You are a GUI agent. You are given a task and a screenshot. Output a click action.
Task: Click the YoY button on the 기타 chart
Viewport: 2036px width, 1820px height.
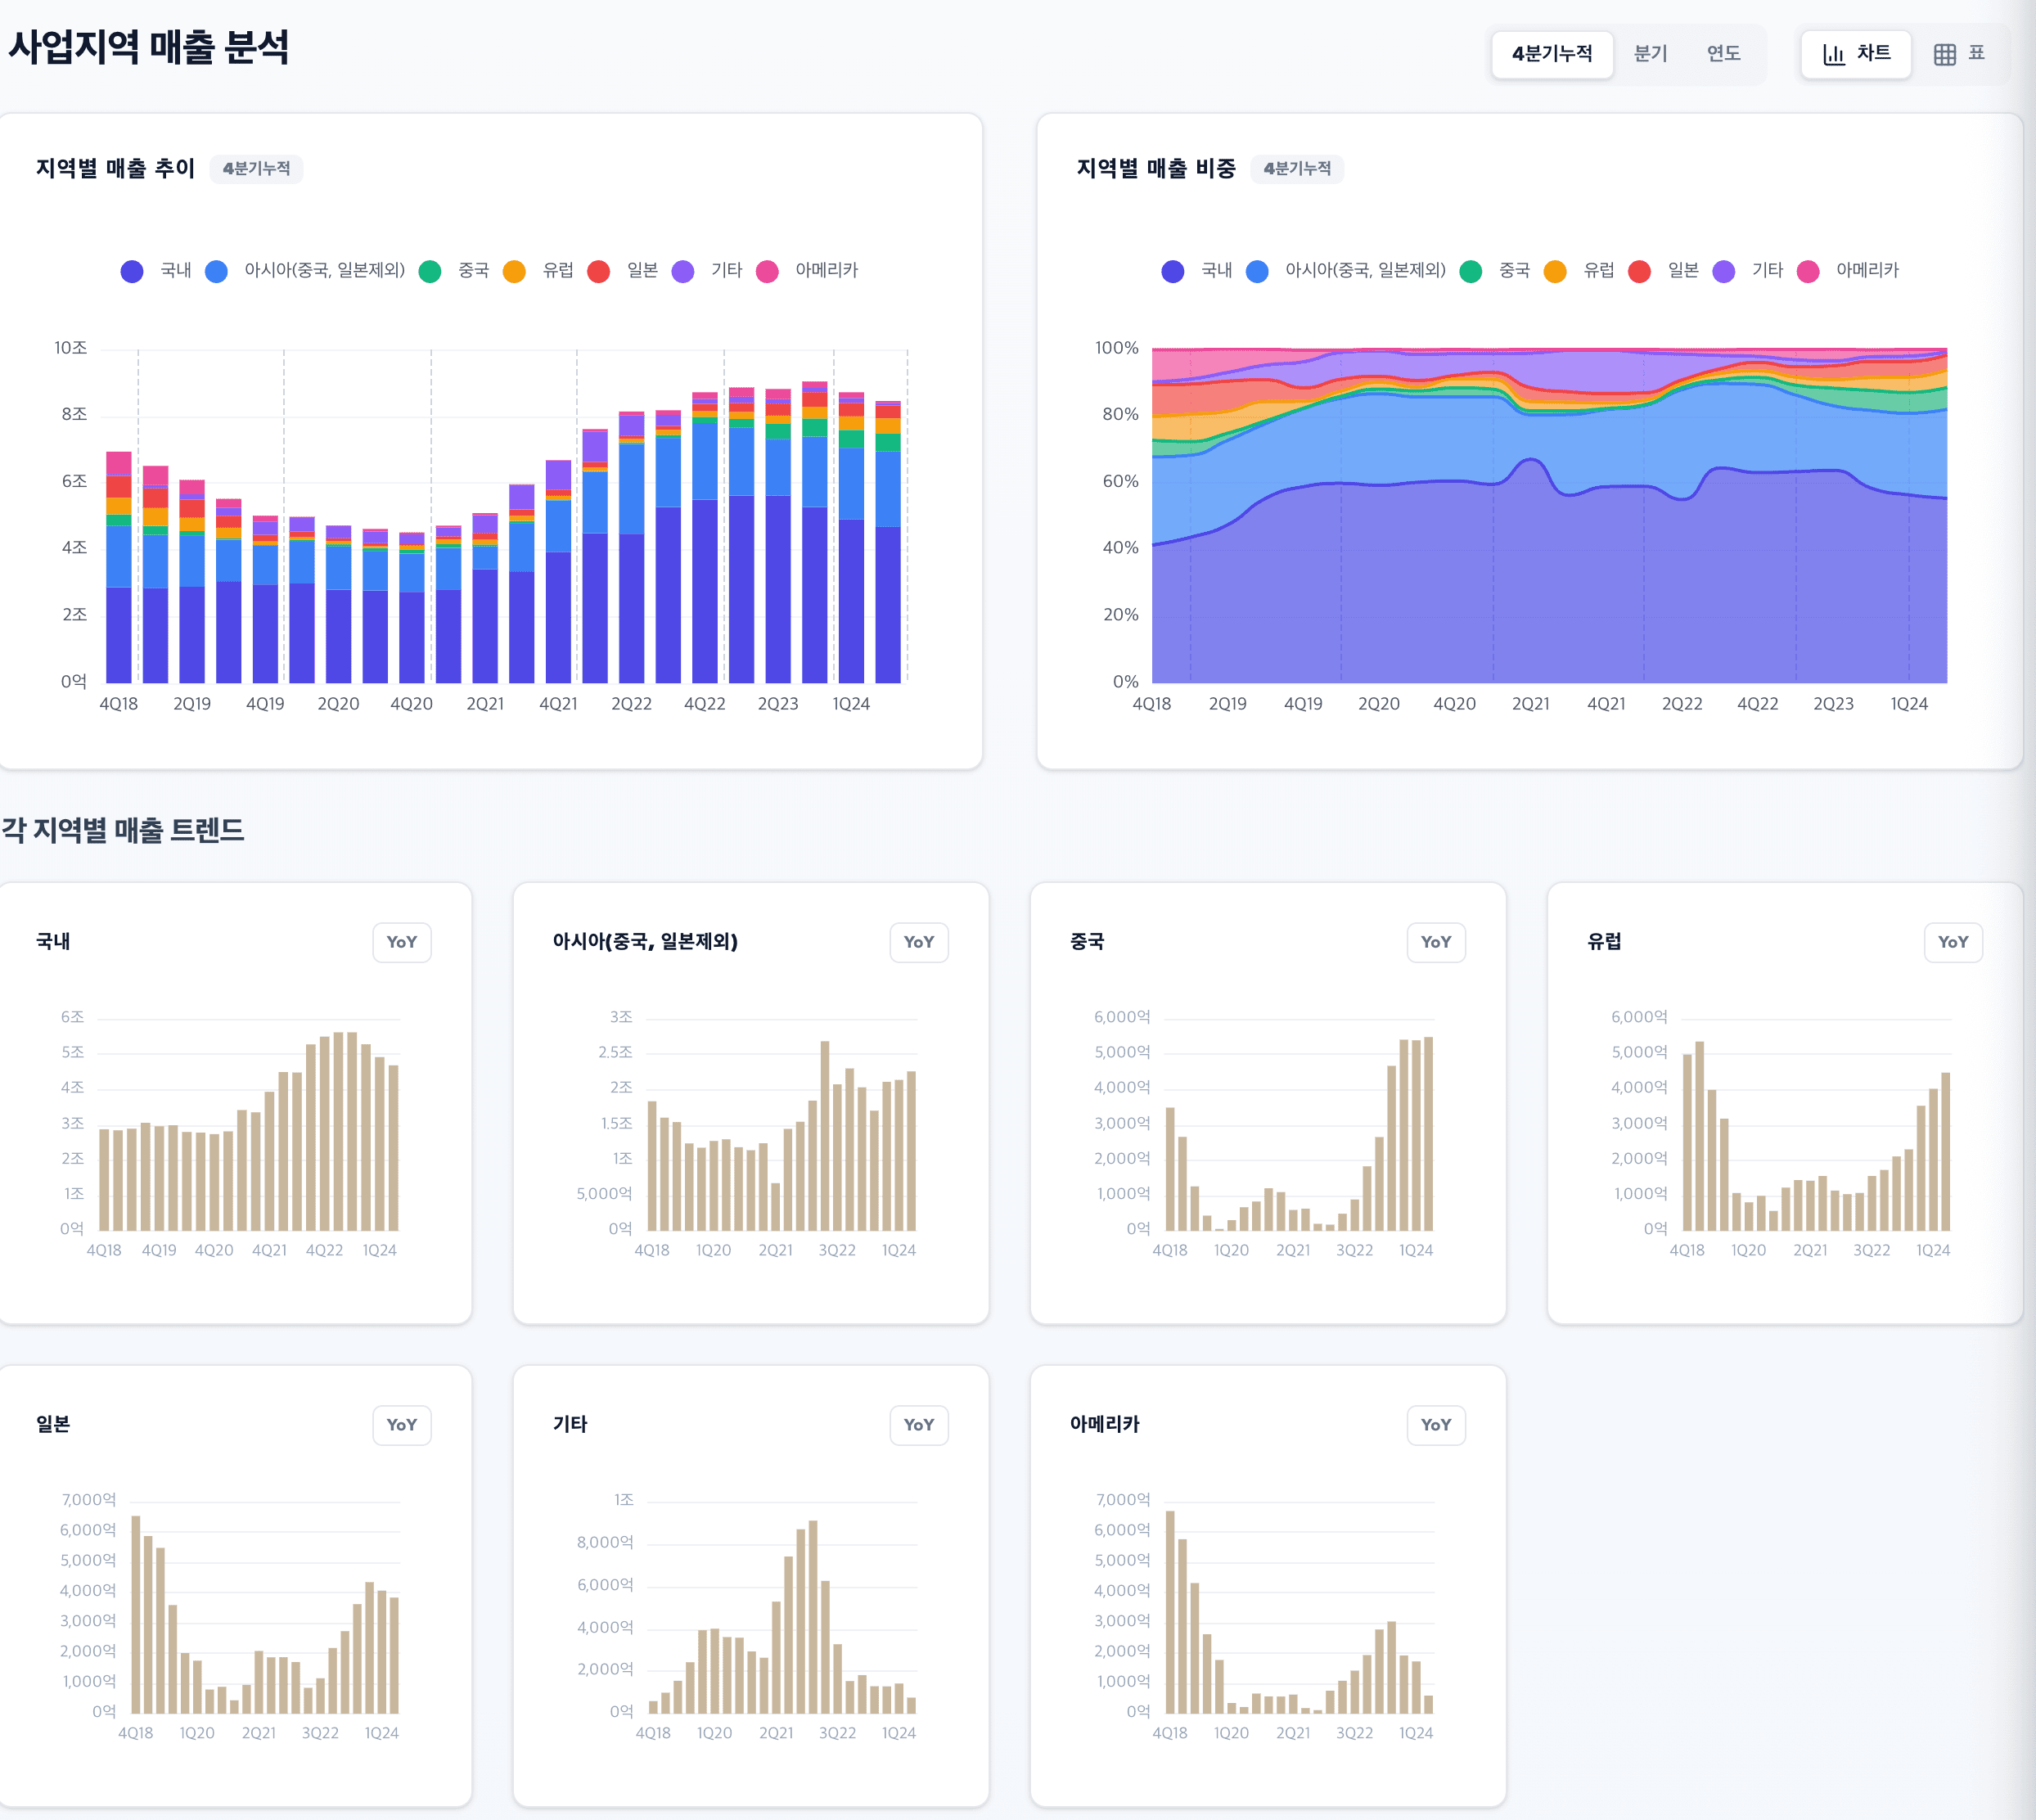click(x=919, y=1425)
